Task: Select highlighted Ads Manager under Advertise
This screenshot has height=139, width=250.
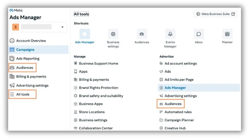Action: coord(199,88)
